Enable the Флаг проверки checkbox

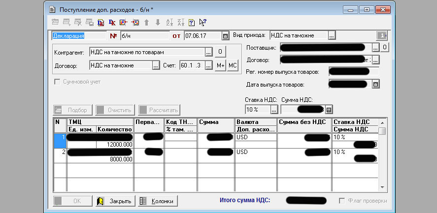pos(342,201)
